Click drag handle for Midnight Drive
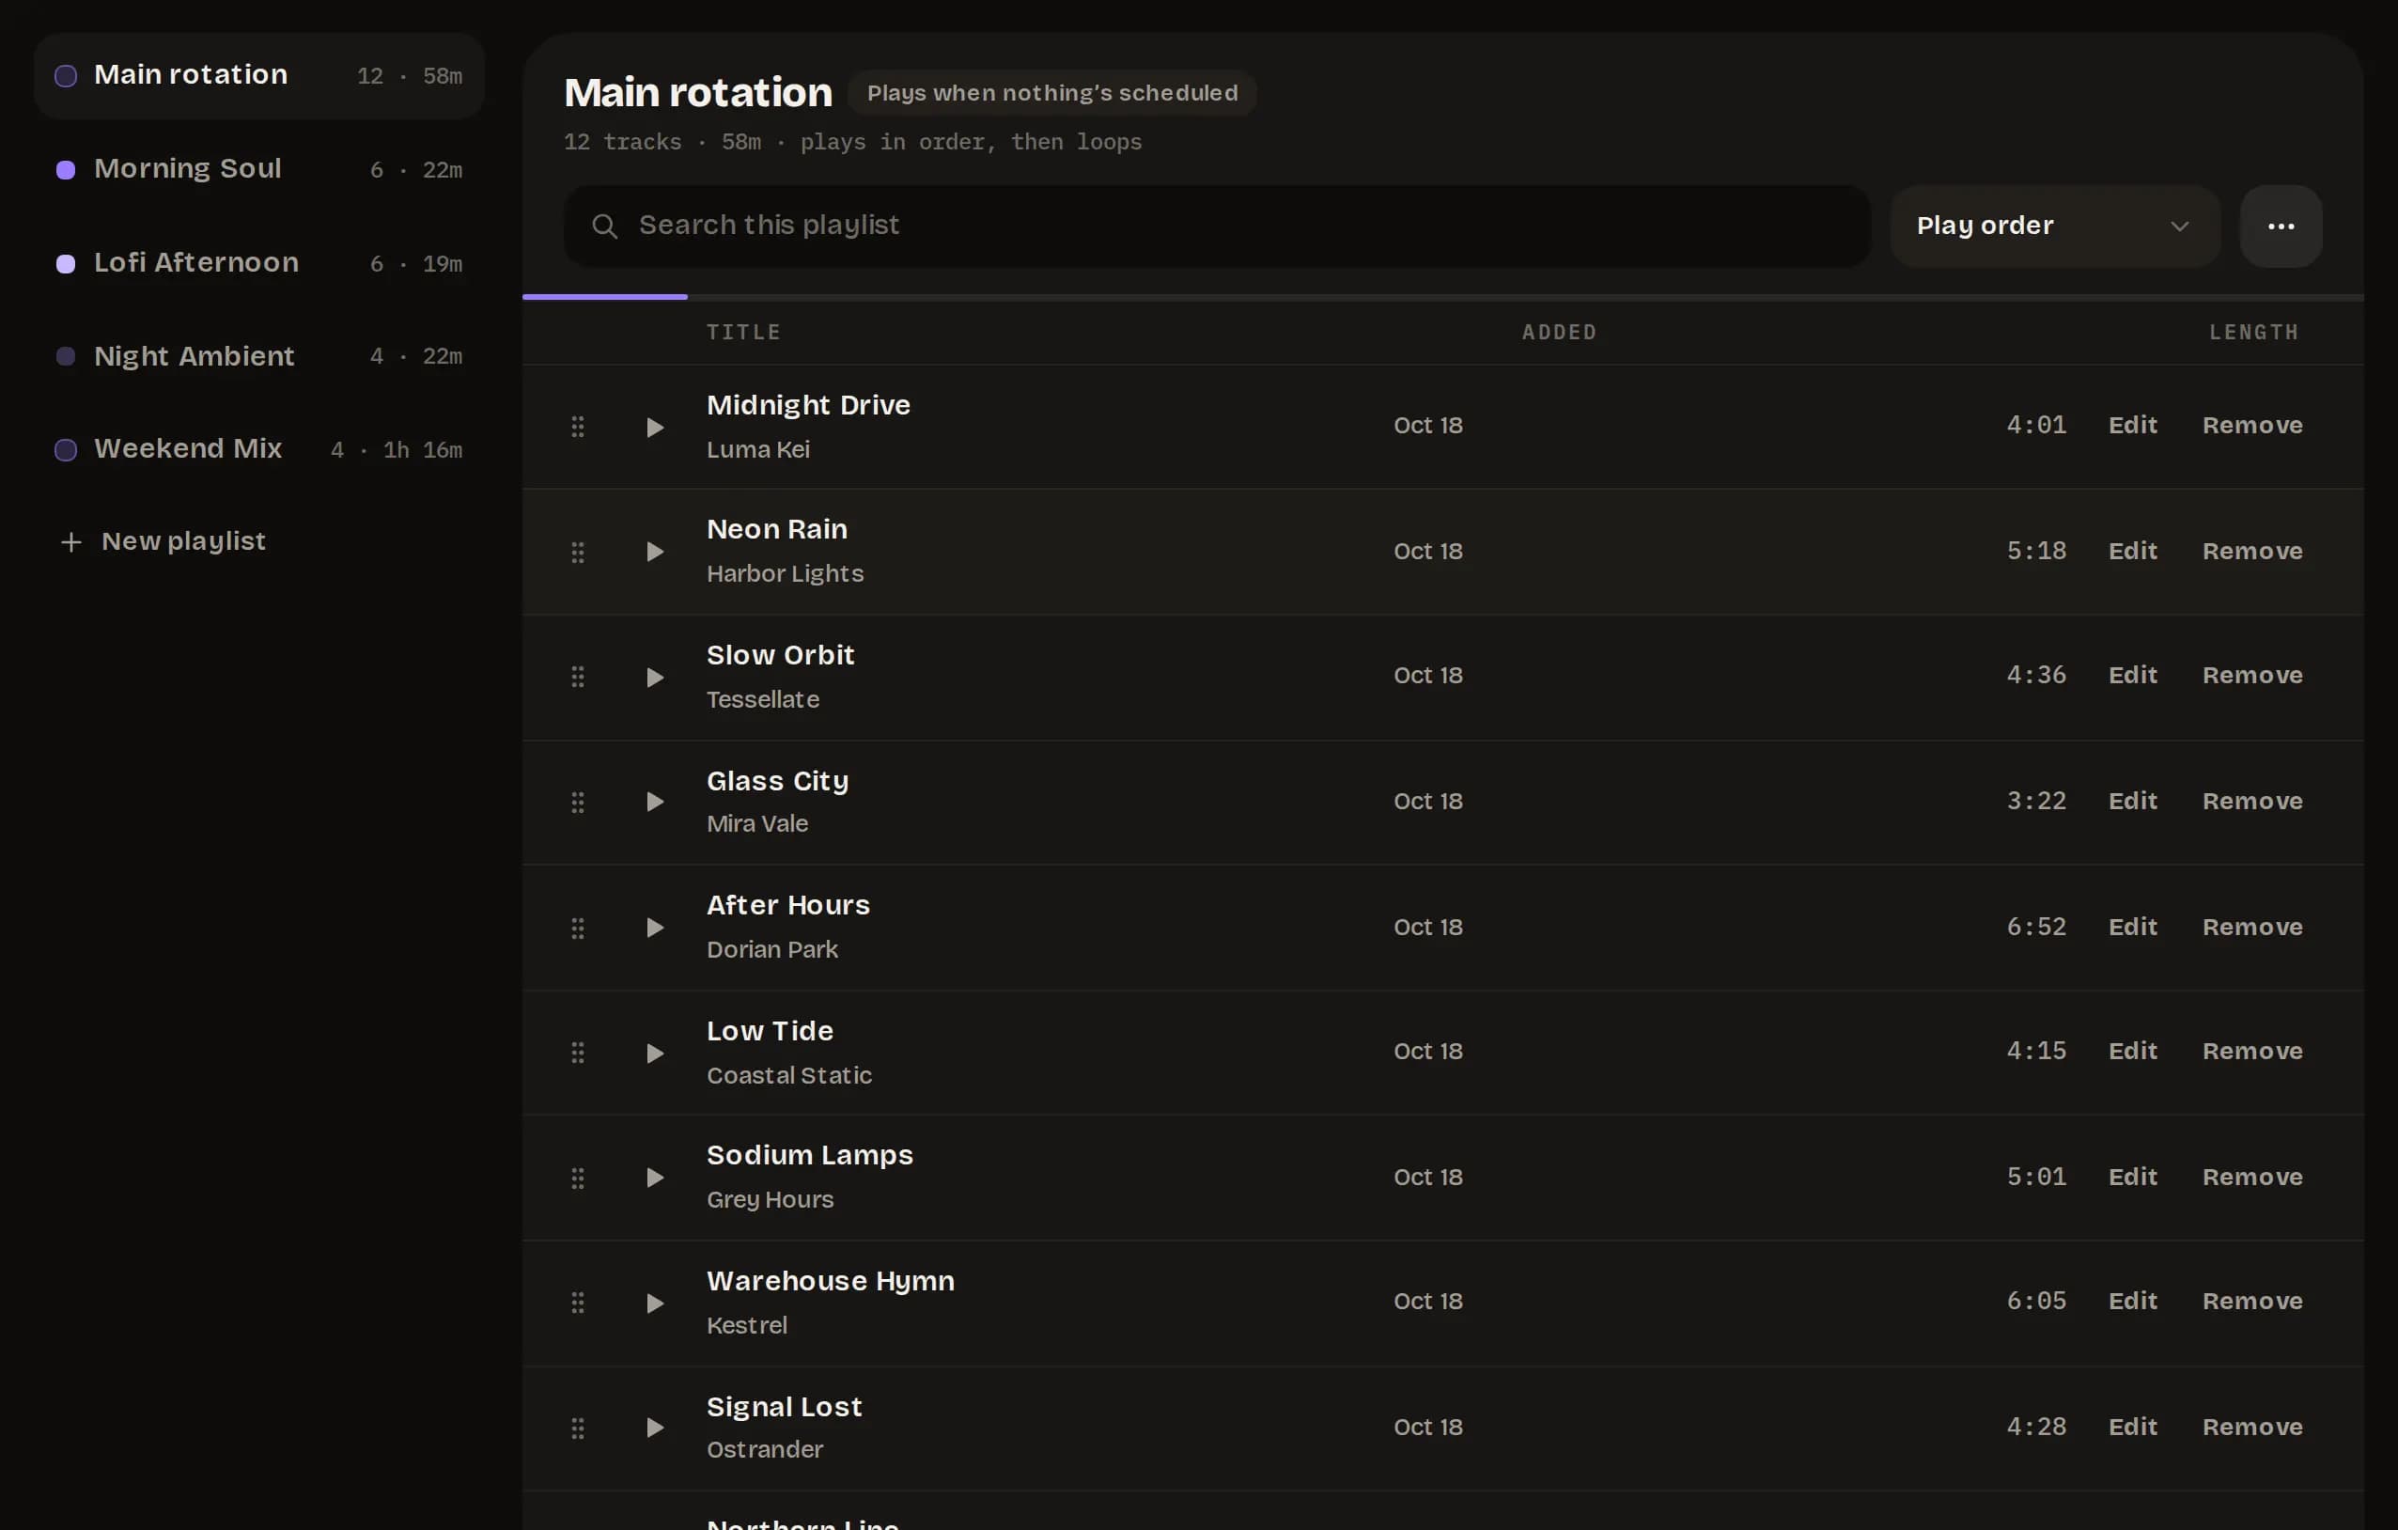This screenshot has width=2398, height=1530. pyautogui.click(x=578, y=428)
